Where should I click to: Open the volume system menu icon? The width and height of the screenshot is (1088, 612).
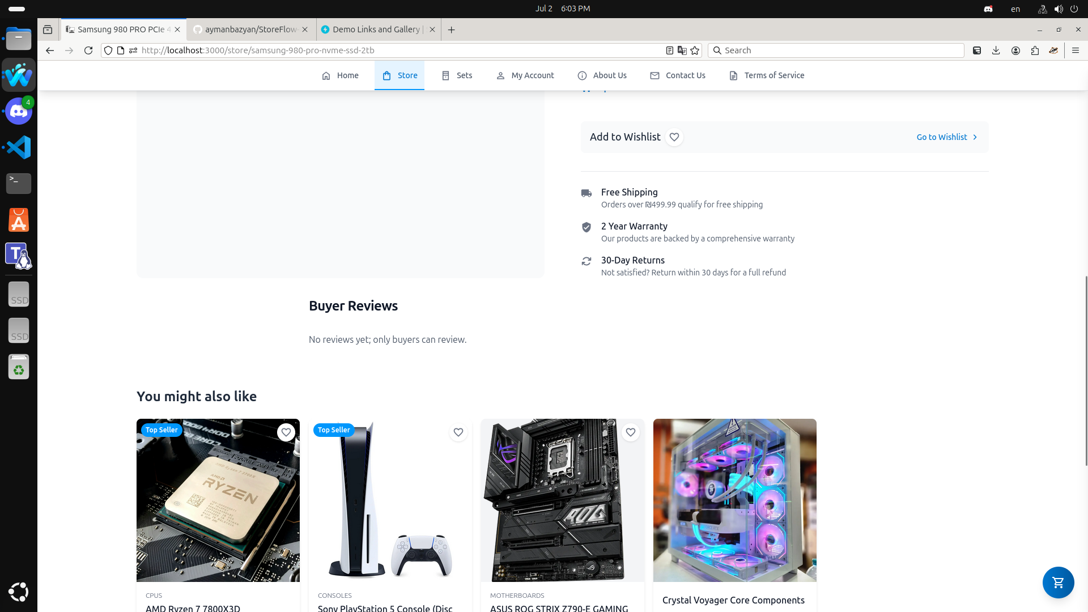(x=1059, y=9)
